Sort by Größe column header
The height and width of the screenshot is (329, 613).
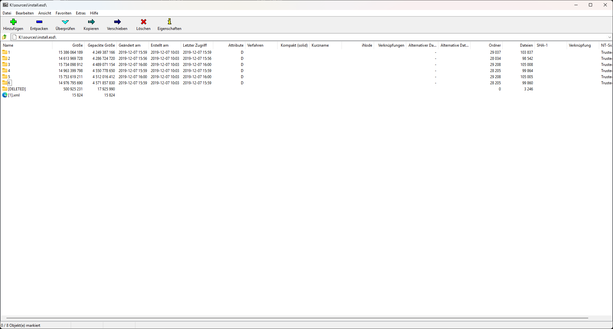point(68,45)
